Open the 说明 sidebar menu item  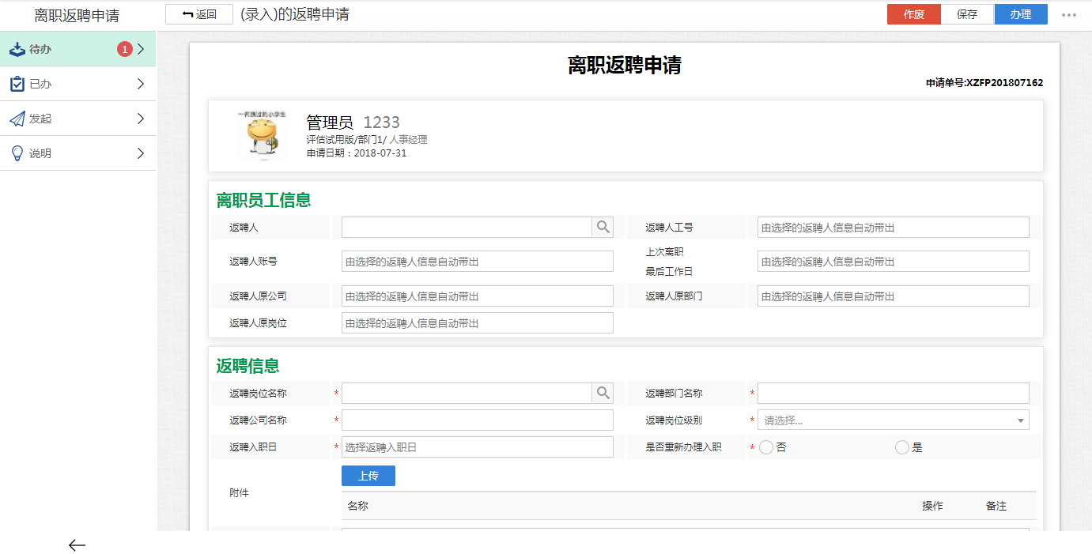point(77,153)
